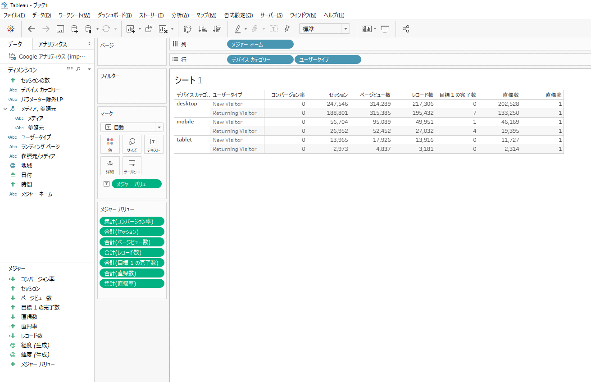This screenshot has width=591, height=382.
Task: Undo with the back arrow
Action: tap(32, 29)
